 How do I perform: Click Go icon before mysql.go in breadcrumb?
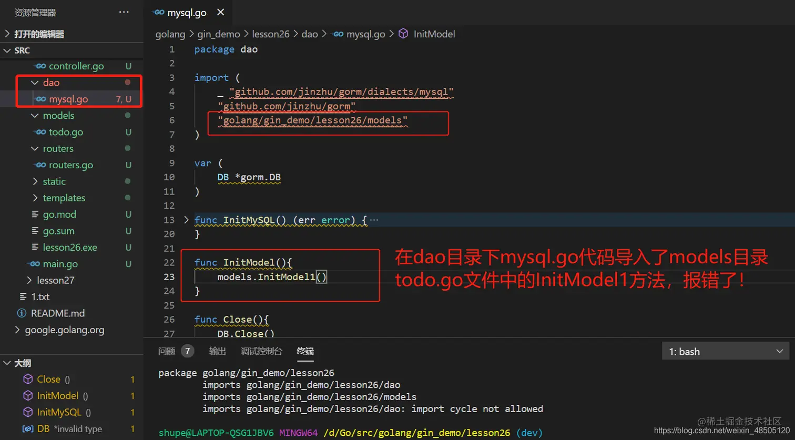(x=338, y=34)
